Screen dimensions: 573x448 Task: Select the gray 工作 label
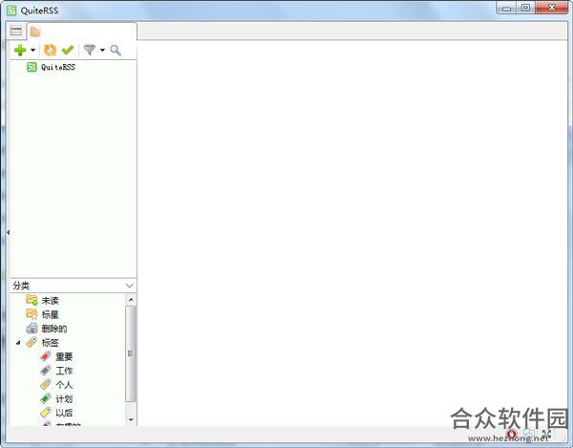pos(56,371)
